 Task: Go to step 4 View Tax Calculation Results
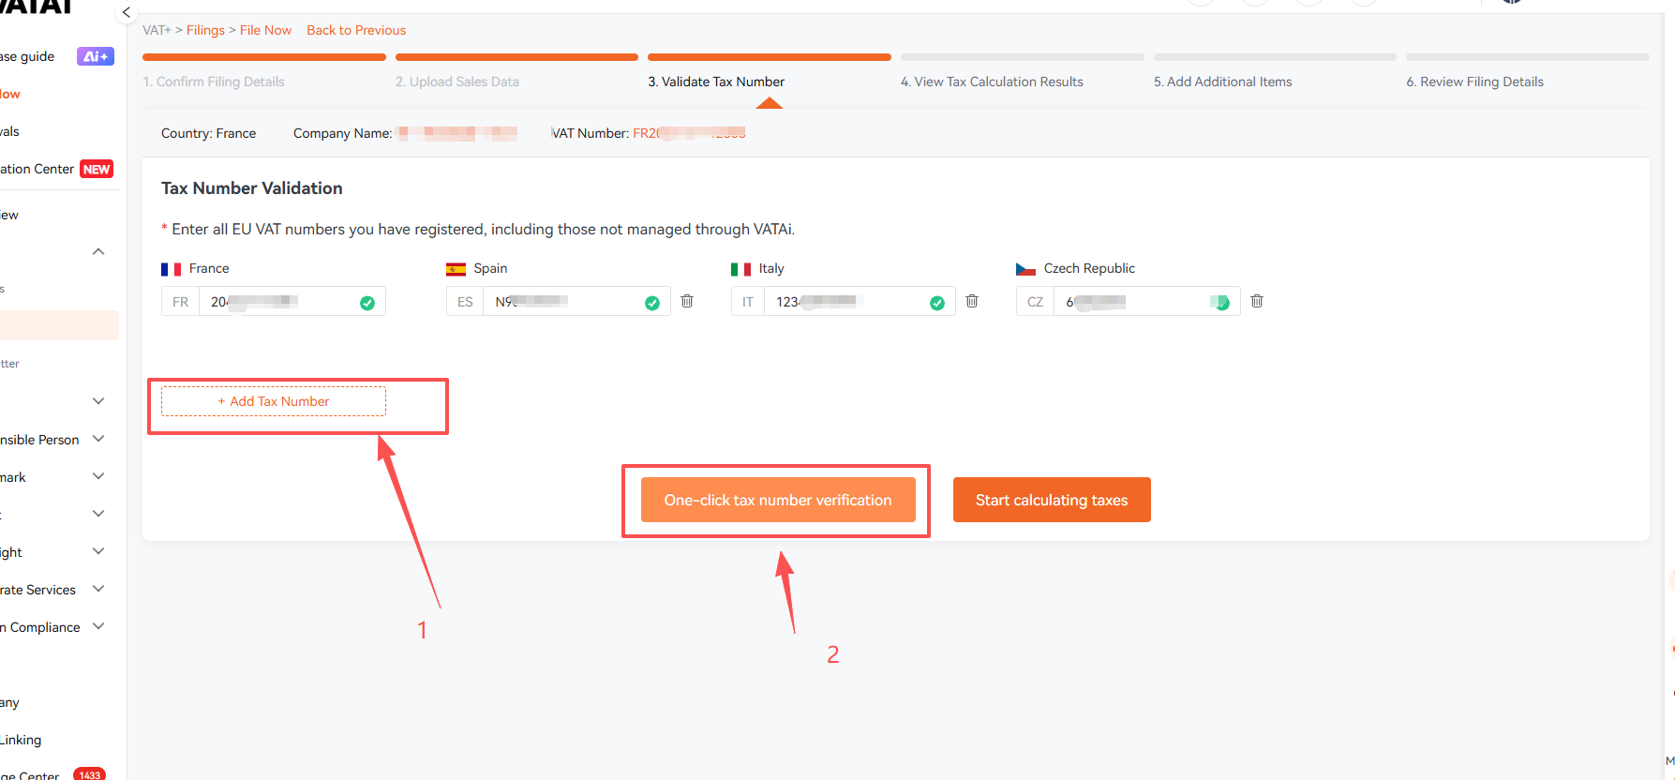click(x=992, y=82)
